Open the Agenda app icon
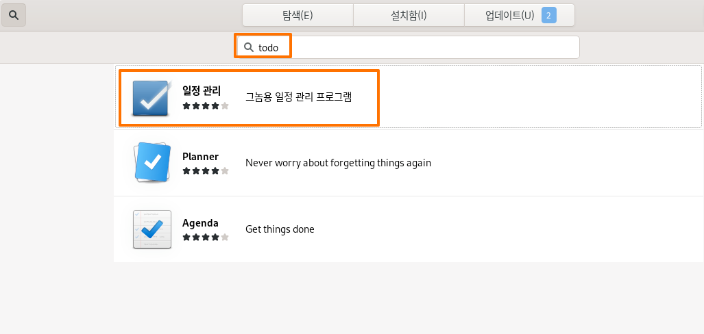 coord(152,229)
